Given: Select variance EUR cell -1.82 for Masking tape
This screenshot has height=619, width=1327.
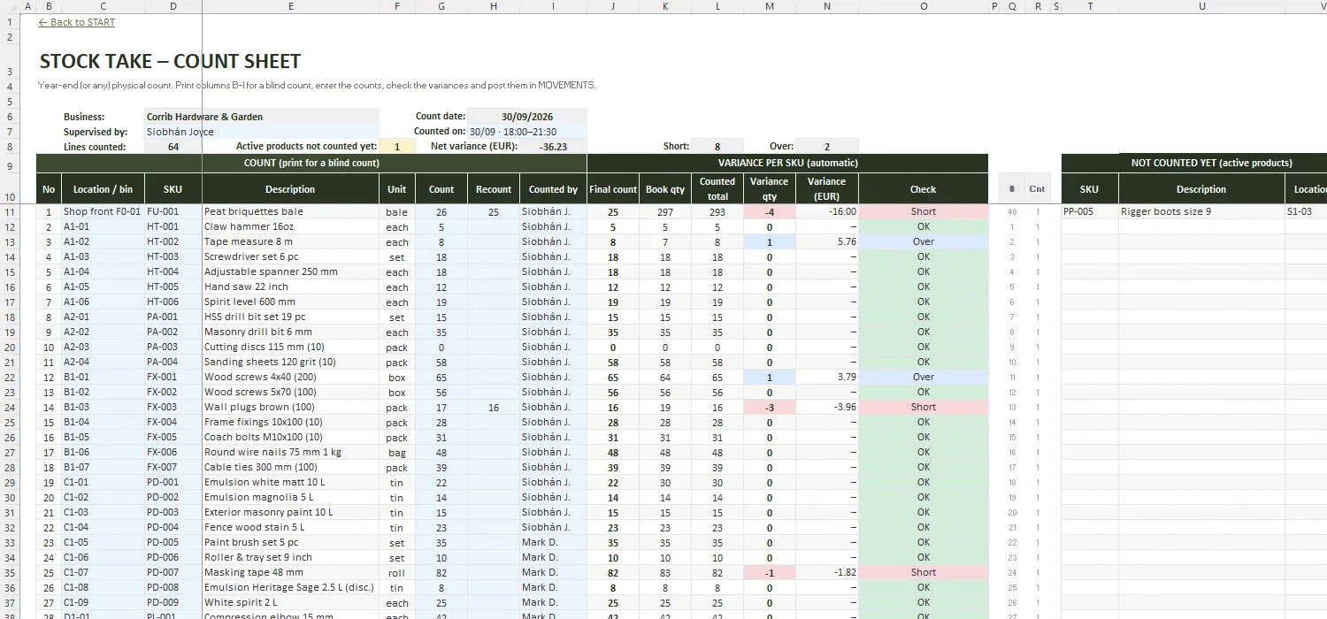Looking at the screenshot, I should point(827,573).
